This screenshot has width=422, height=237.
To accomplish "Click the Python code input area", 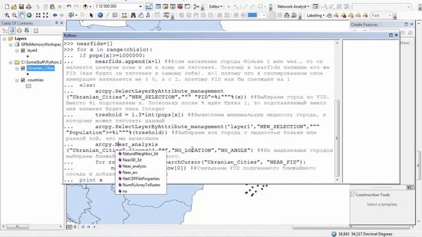I will (x=198, y=111).
